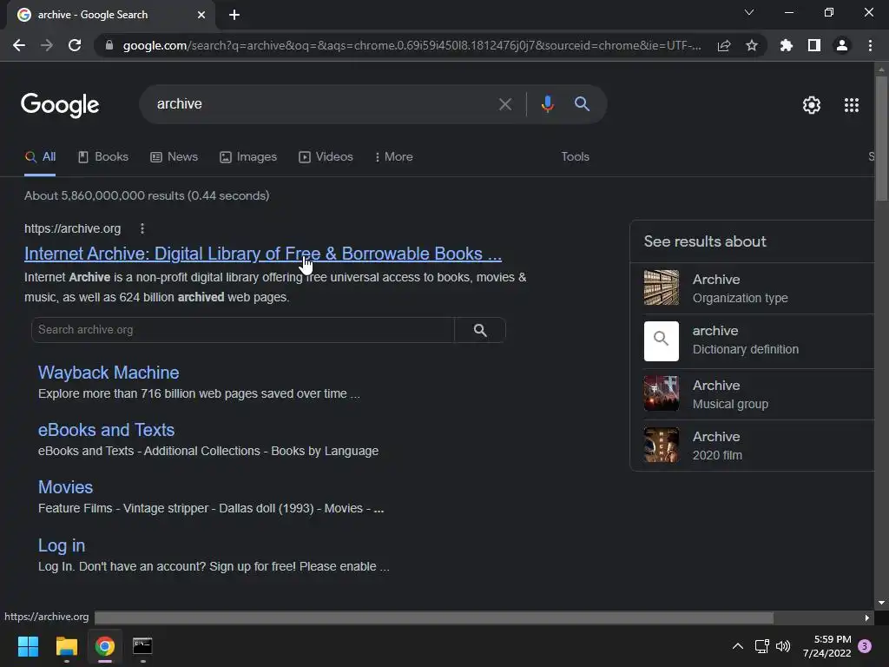The height and width of the screenshot is (667, 889).
Task: Open Google search settings gear
Action: pyautogui.click(x=812, y=105)
